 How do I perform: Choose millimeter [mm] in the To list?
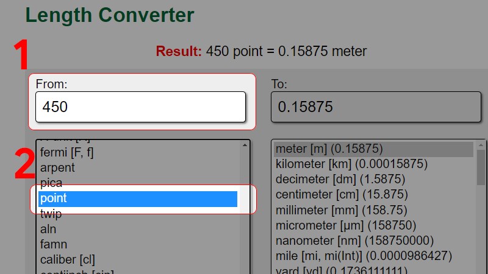click(x=373, y=210)
